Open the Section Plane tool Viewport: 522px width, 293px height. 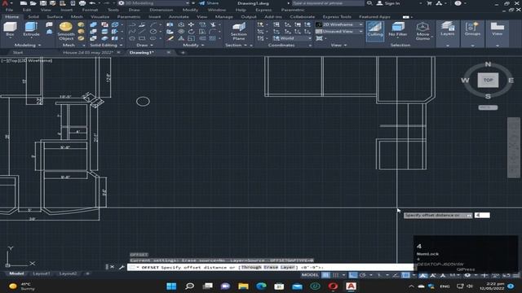[239, 31]
